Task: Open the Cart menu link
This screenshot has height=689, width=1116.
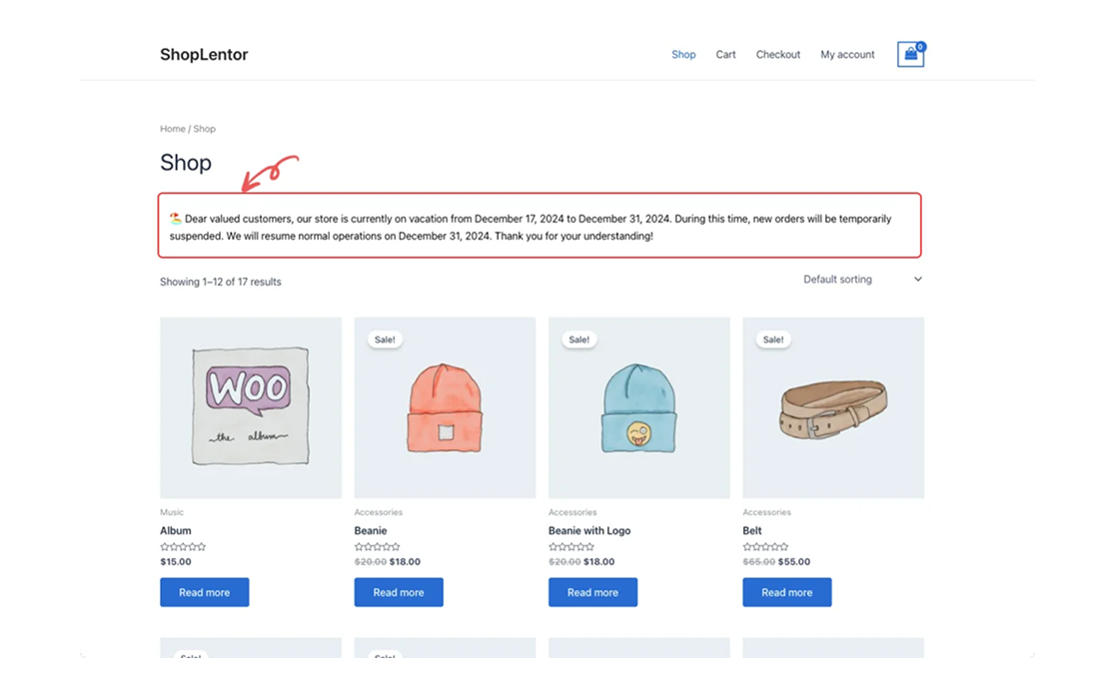Action: 725,55
